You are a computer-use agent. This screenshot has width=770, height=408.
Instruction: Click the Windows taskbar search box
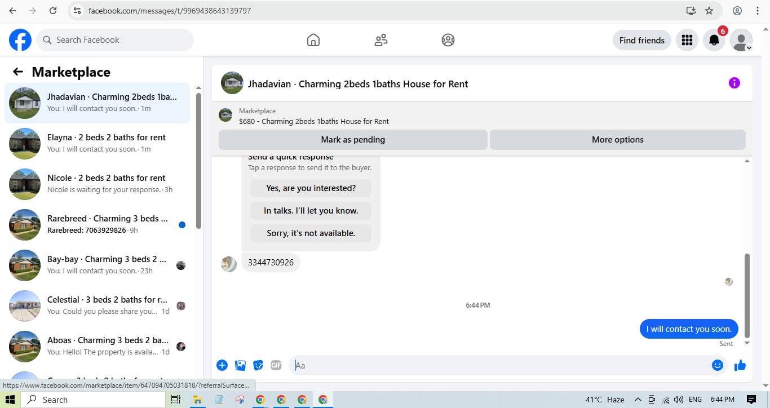click(x=94, y=400)
